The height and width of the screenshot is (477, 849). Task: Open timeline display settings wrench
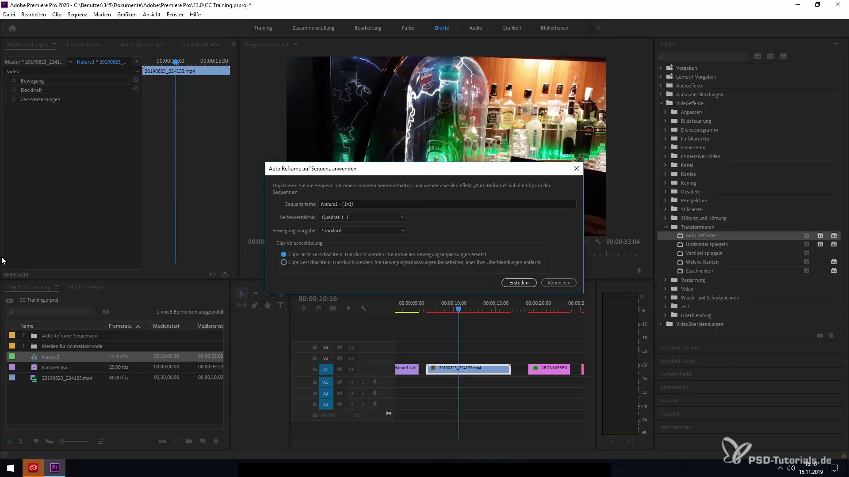pyautogui.click(x=363, y=308)
